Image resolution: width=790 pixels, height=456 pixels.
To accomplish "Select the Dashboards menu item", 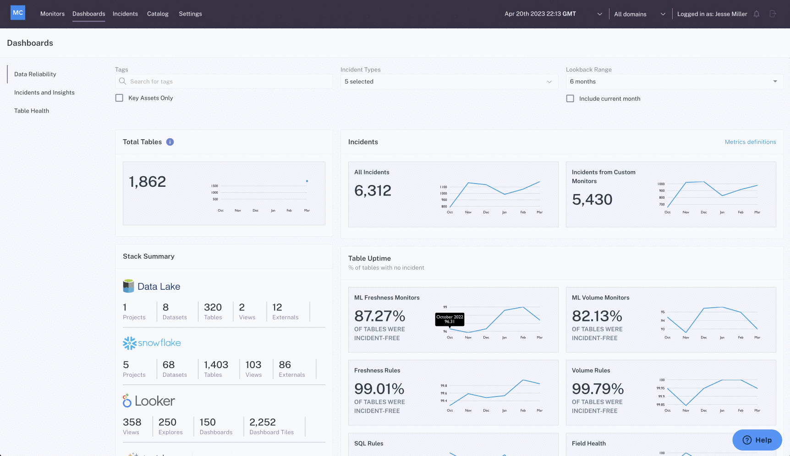I will click(89, 14).
